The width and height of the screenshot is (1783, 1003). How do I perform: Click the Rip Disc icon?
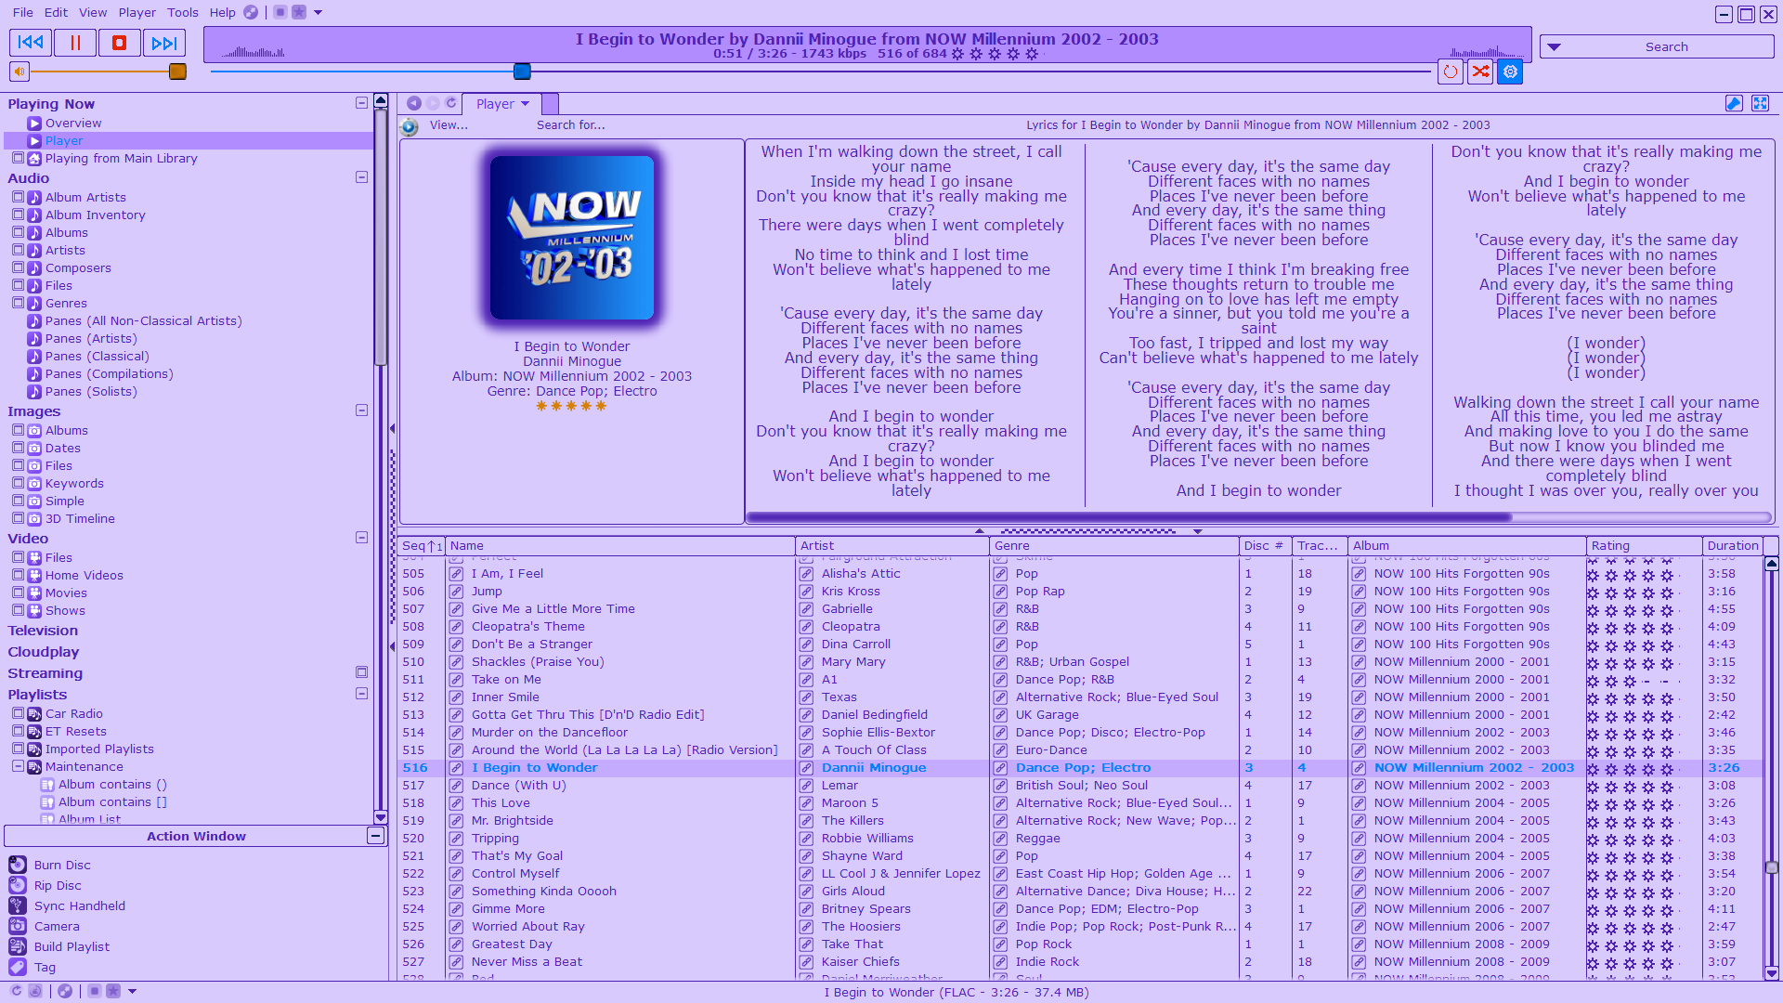point(18,885)
